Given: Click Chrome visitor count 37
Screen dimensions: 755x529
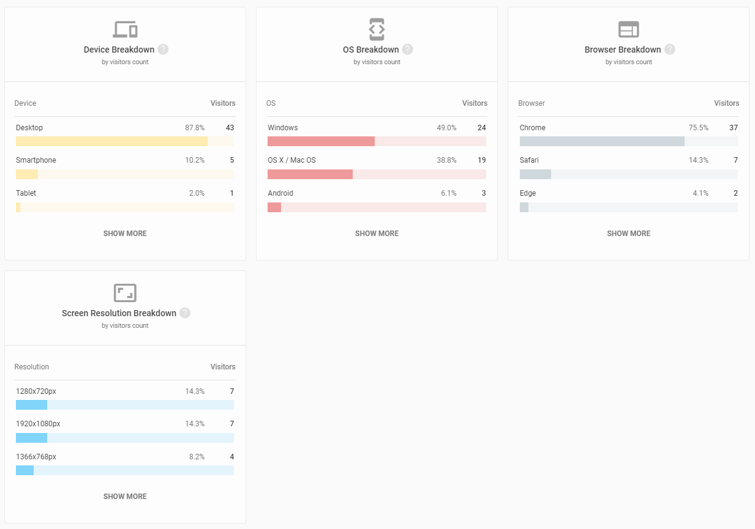Looking at the screenshot, I should tap(734, 128).
